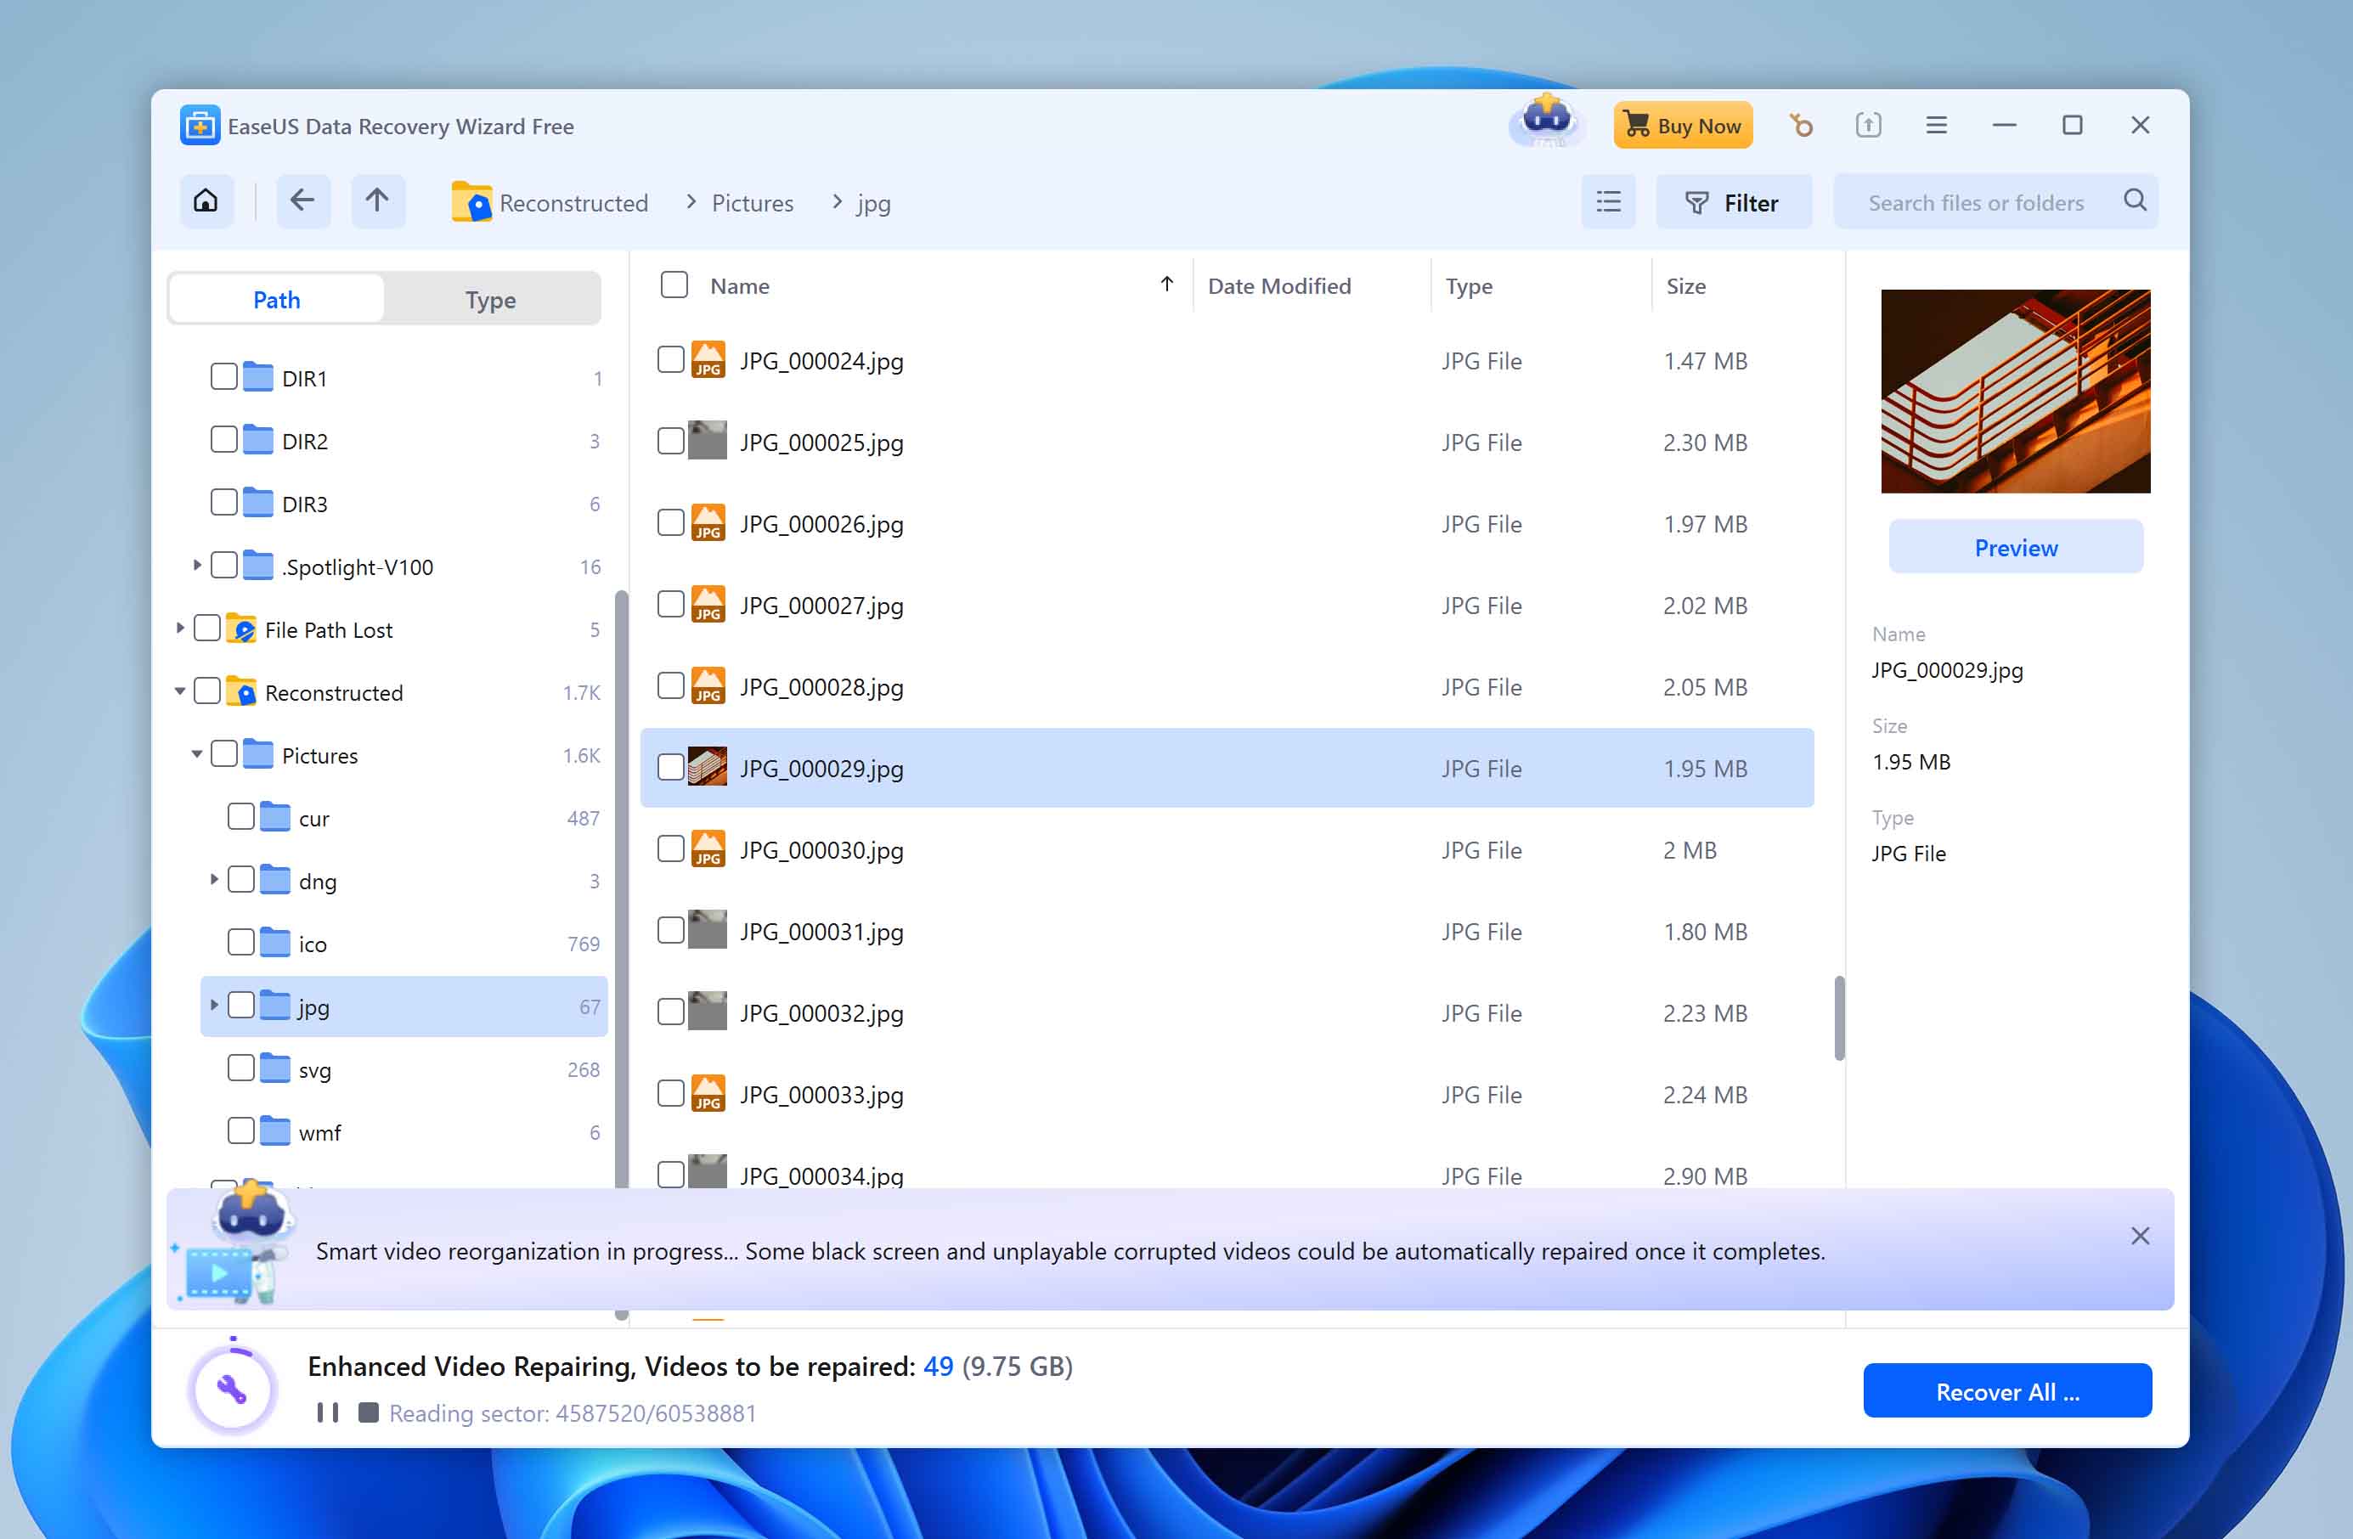Select the cur folder in tree
This screenshot has height=1539, width=2353.
coord(403,817)
